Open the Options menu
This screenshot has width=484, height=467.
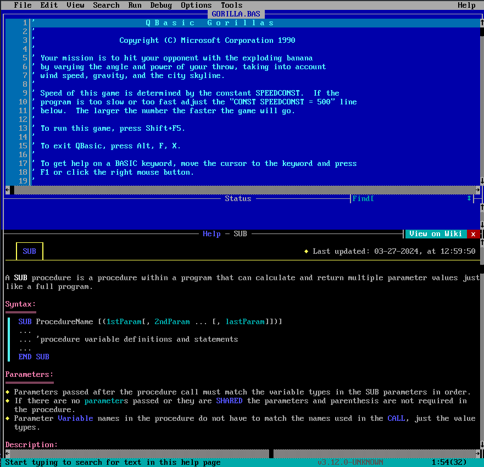click(x=196, y=5)
